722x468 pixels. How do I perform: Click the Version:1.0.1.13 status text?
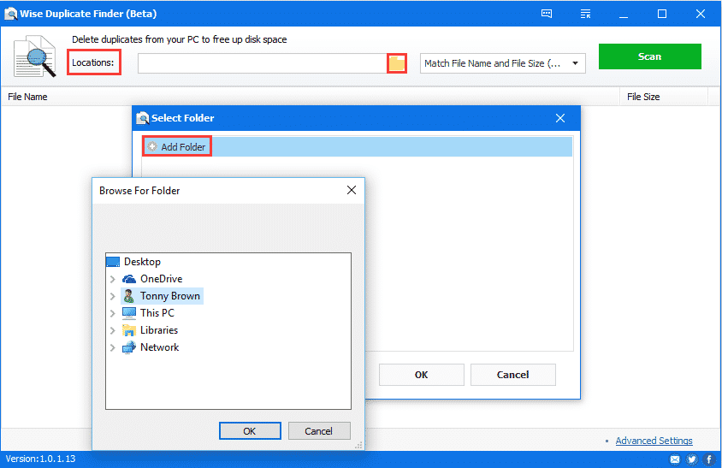[x=40, y=459]
